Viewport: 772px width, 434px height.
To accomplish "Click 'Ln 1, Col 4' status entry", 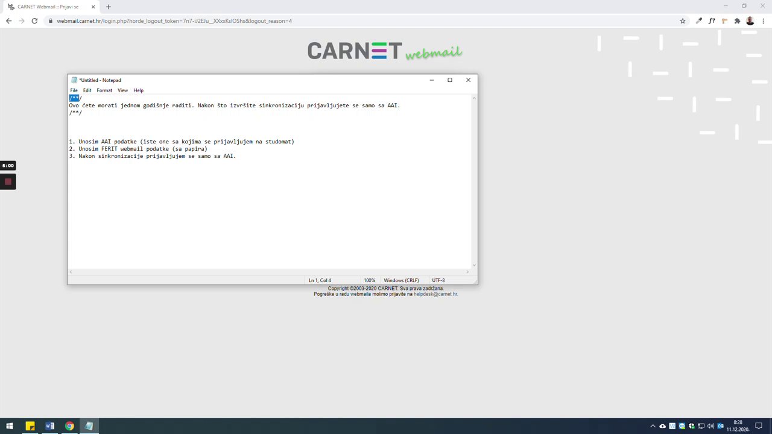I will [320, 280].
